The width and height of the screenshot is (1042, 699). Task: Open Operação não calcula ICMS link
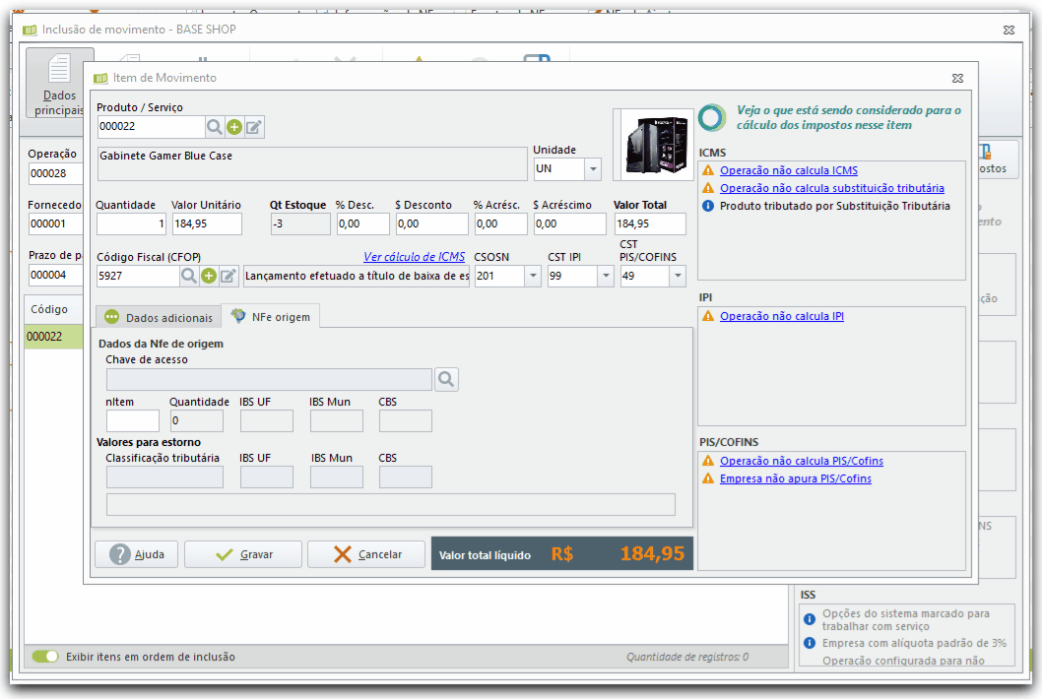[789, 170]
